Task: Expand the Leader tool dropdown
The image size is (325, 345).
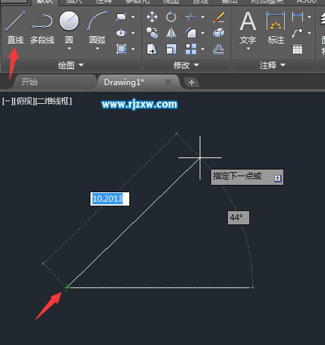Action: point(309,33)
